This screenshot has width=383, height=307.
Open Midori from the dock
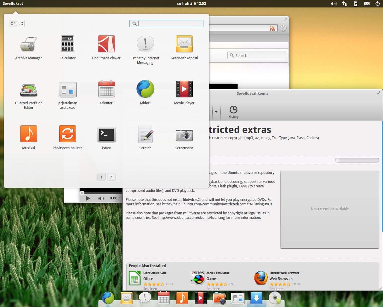(x=108, y=298)
